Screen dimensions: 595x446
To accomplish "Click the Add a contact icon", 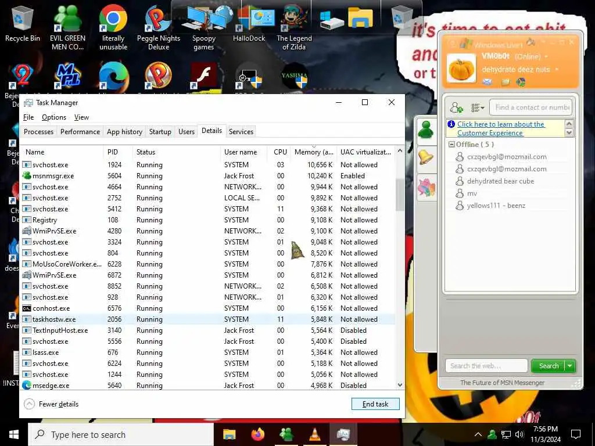I will point(456,107).
